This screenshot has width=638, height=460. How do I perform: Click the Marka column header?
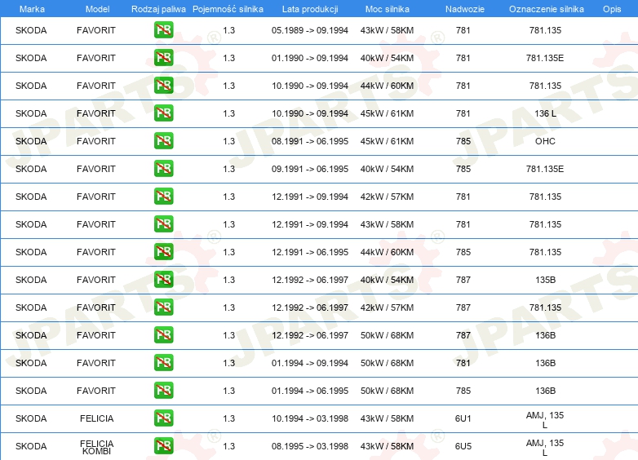[32, 9]
